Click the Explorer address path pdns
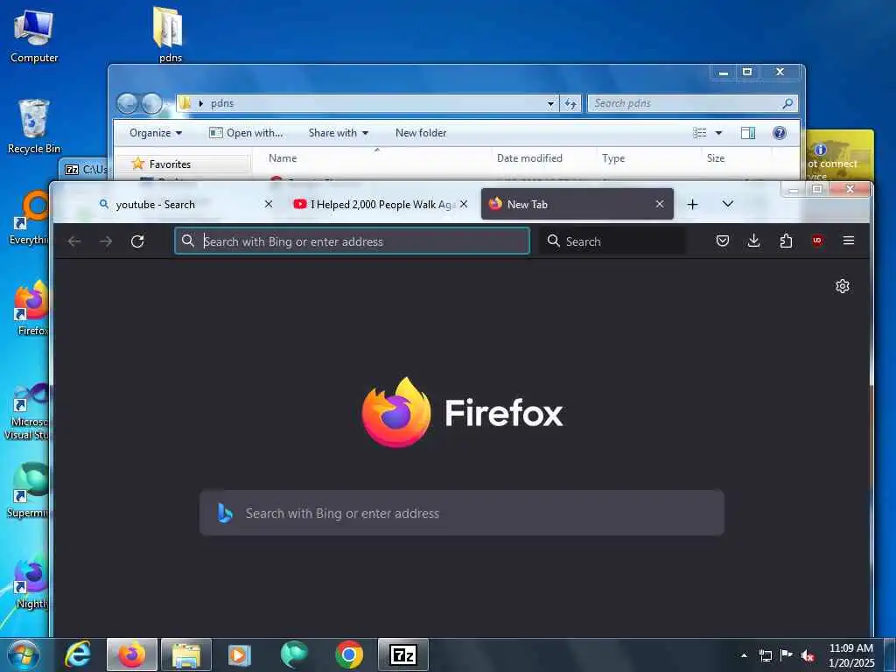This screenshot has height=672, width=896. (x=222, y=103)
